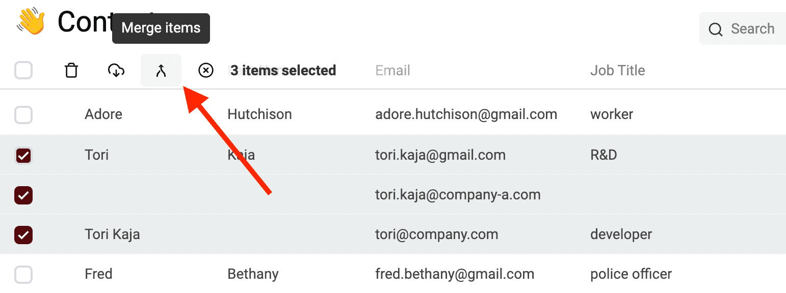
Task: Click the police officer job title cell
Action: 631,274
